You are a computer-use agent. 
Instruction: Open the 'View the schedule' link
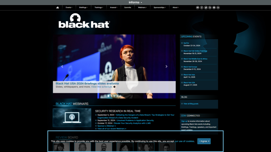click(102, 87)
